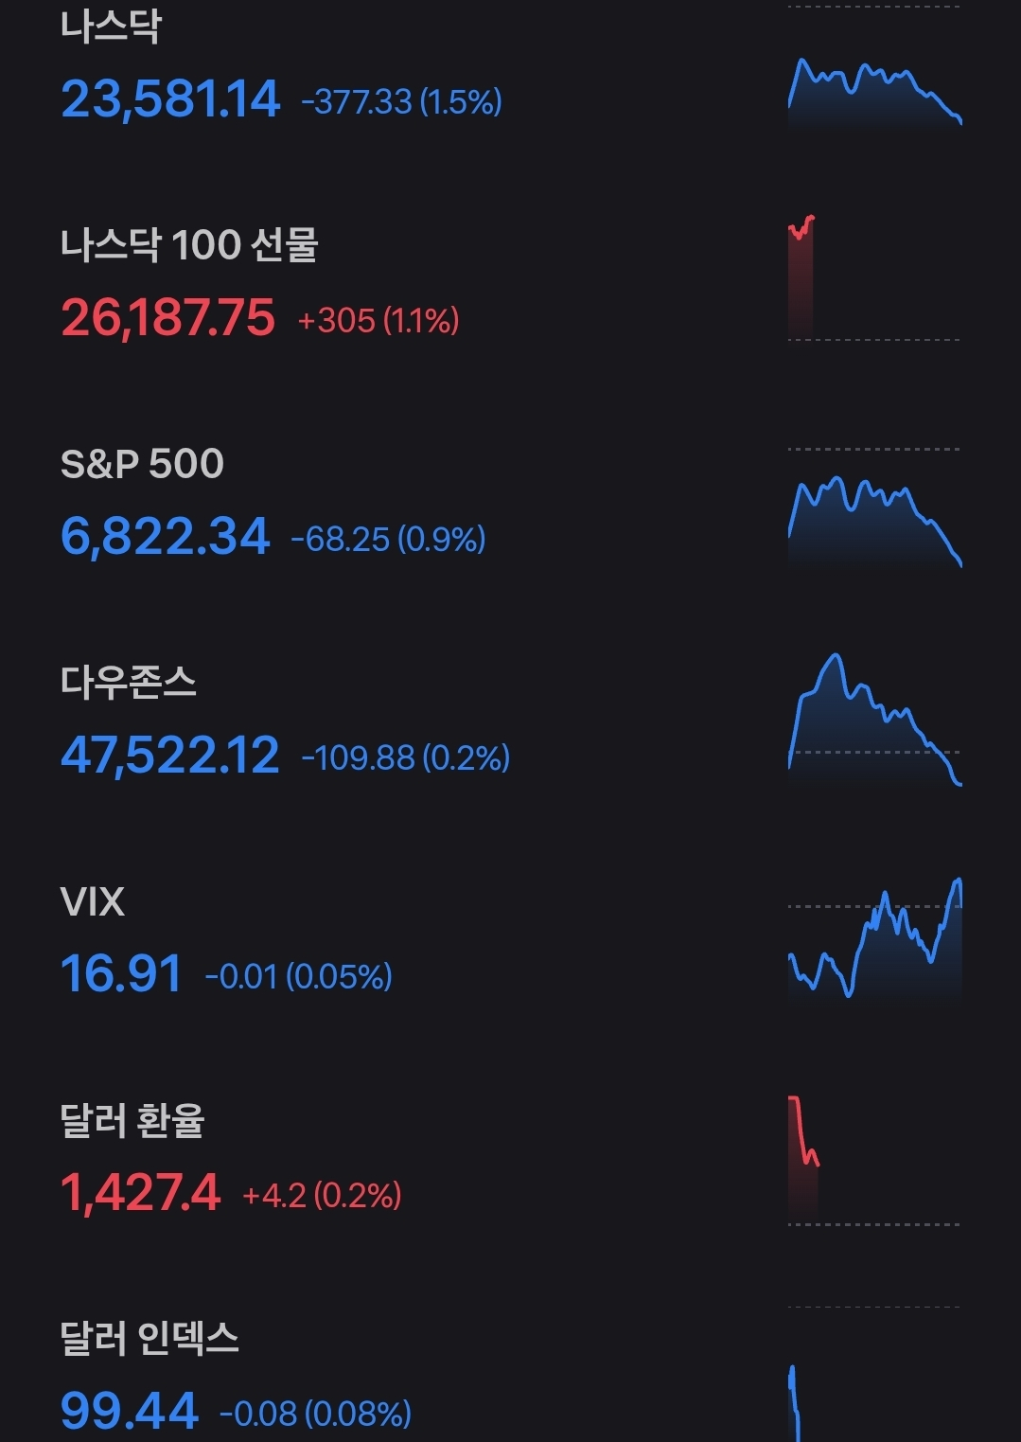This screenshot has width=1021, height=1442.
Task: Open the 달러 환율 label
Action: point(132,1121)
